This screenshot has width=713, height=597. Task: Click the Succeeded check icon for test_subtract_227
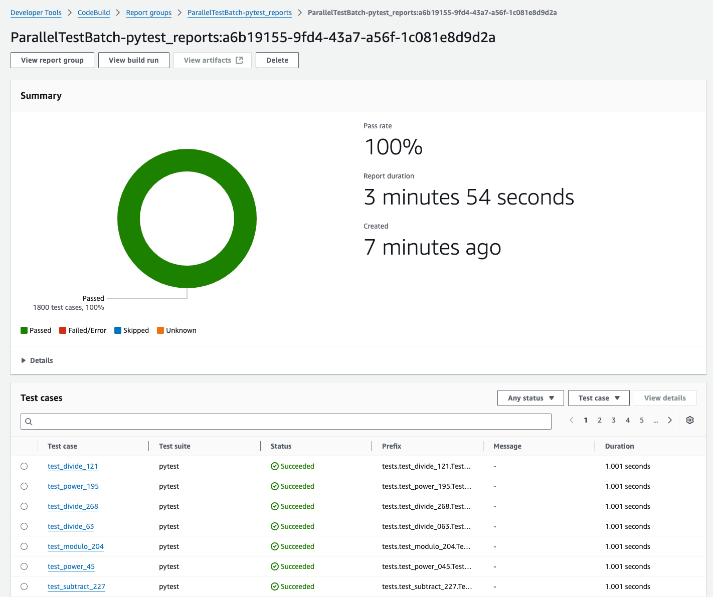[275, 586]
